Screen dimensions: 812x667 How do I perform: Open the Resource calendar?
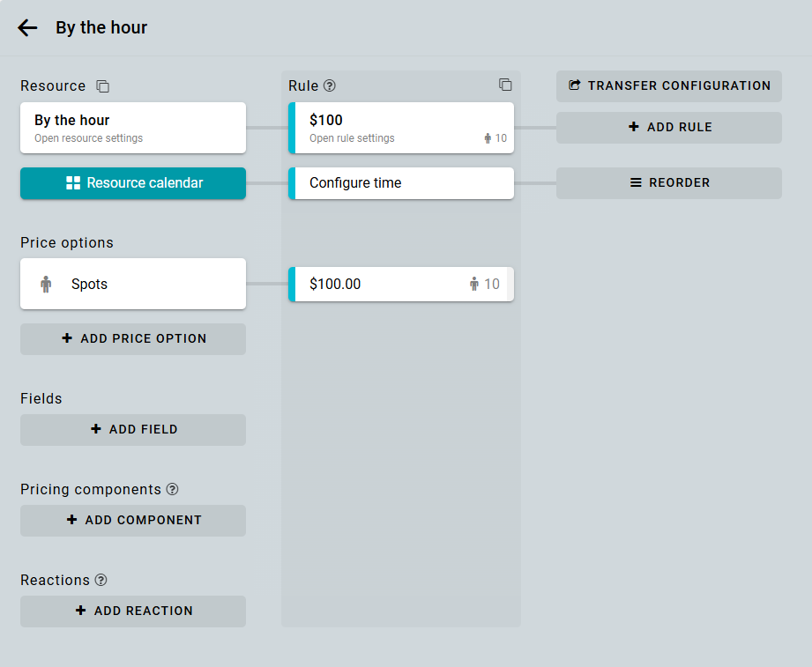pos(133,183)
